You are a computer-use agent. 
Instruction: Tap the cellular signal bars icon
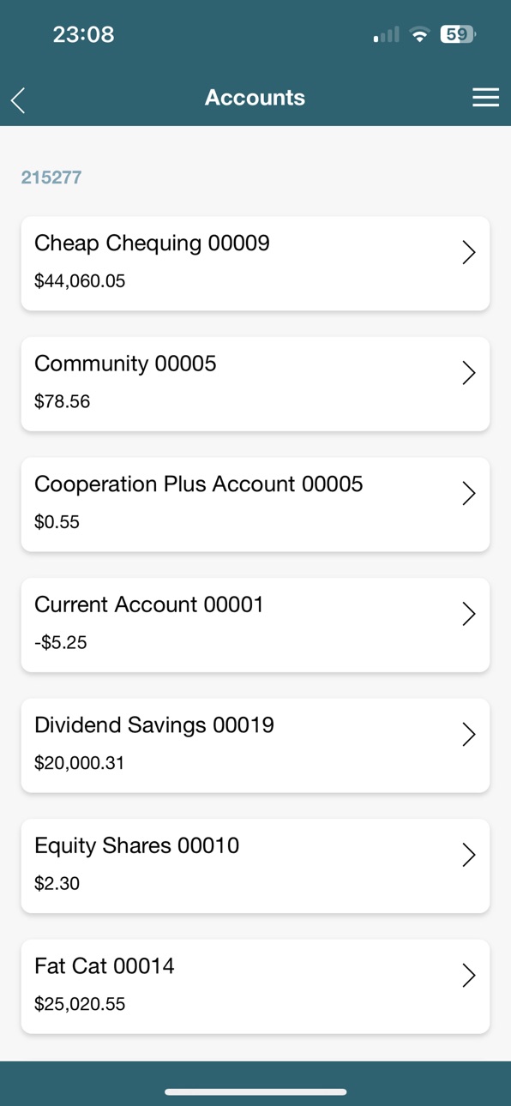pyautogui.click(x=387, y=35)
